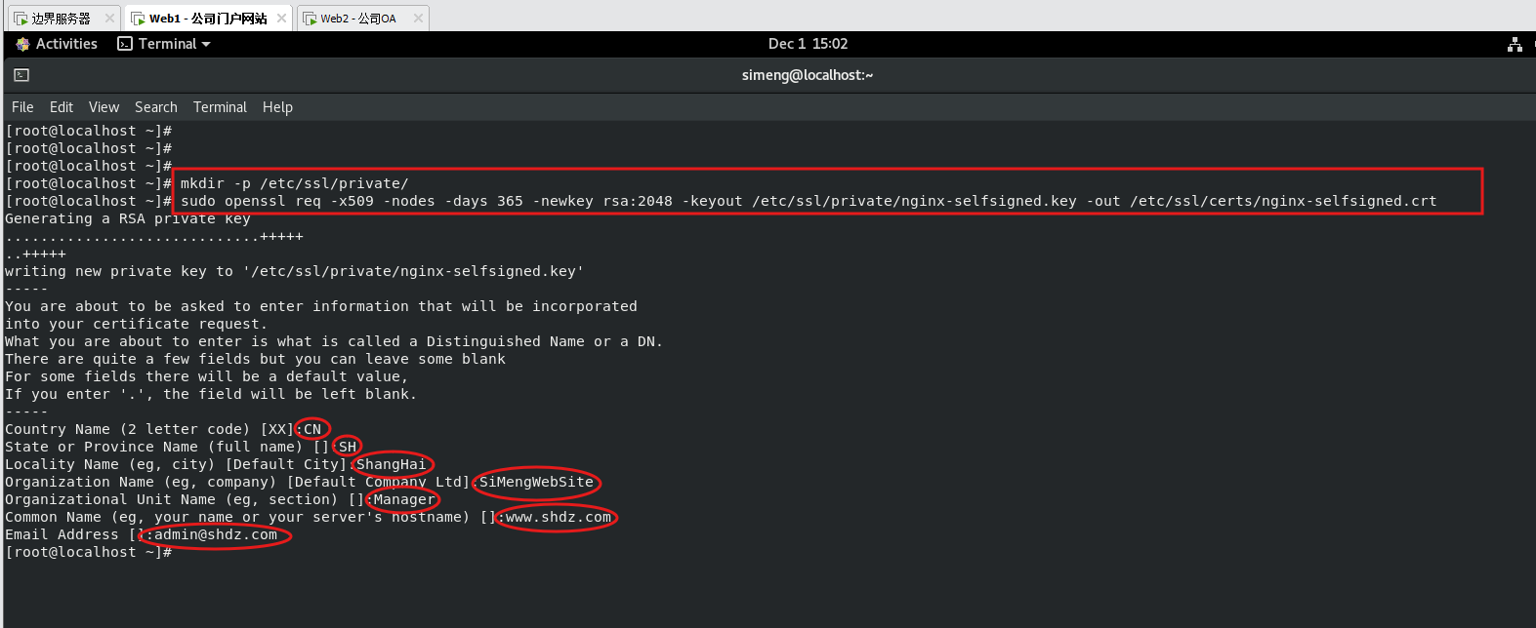Switch to the 边界服务器 tab
1536x628 pixels.
[60, 19]
